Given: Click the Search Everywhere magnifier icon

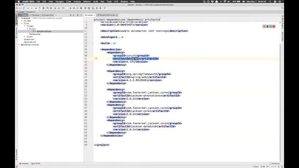Looking at the screenshot, I should pyautogui.click(x=282, y=8).
